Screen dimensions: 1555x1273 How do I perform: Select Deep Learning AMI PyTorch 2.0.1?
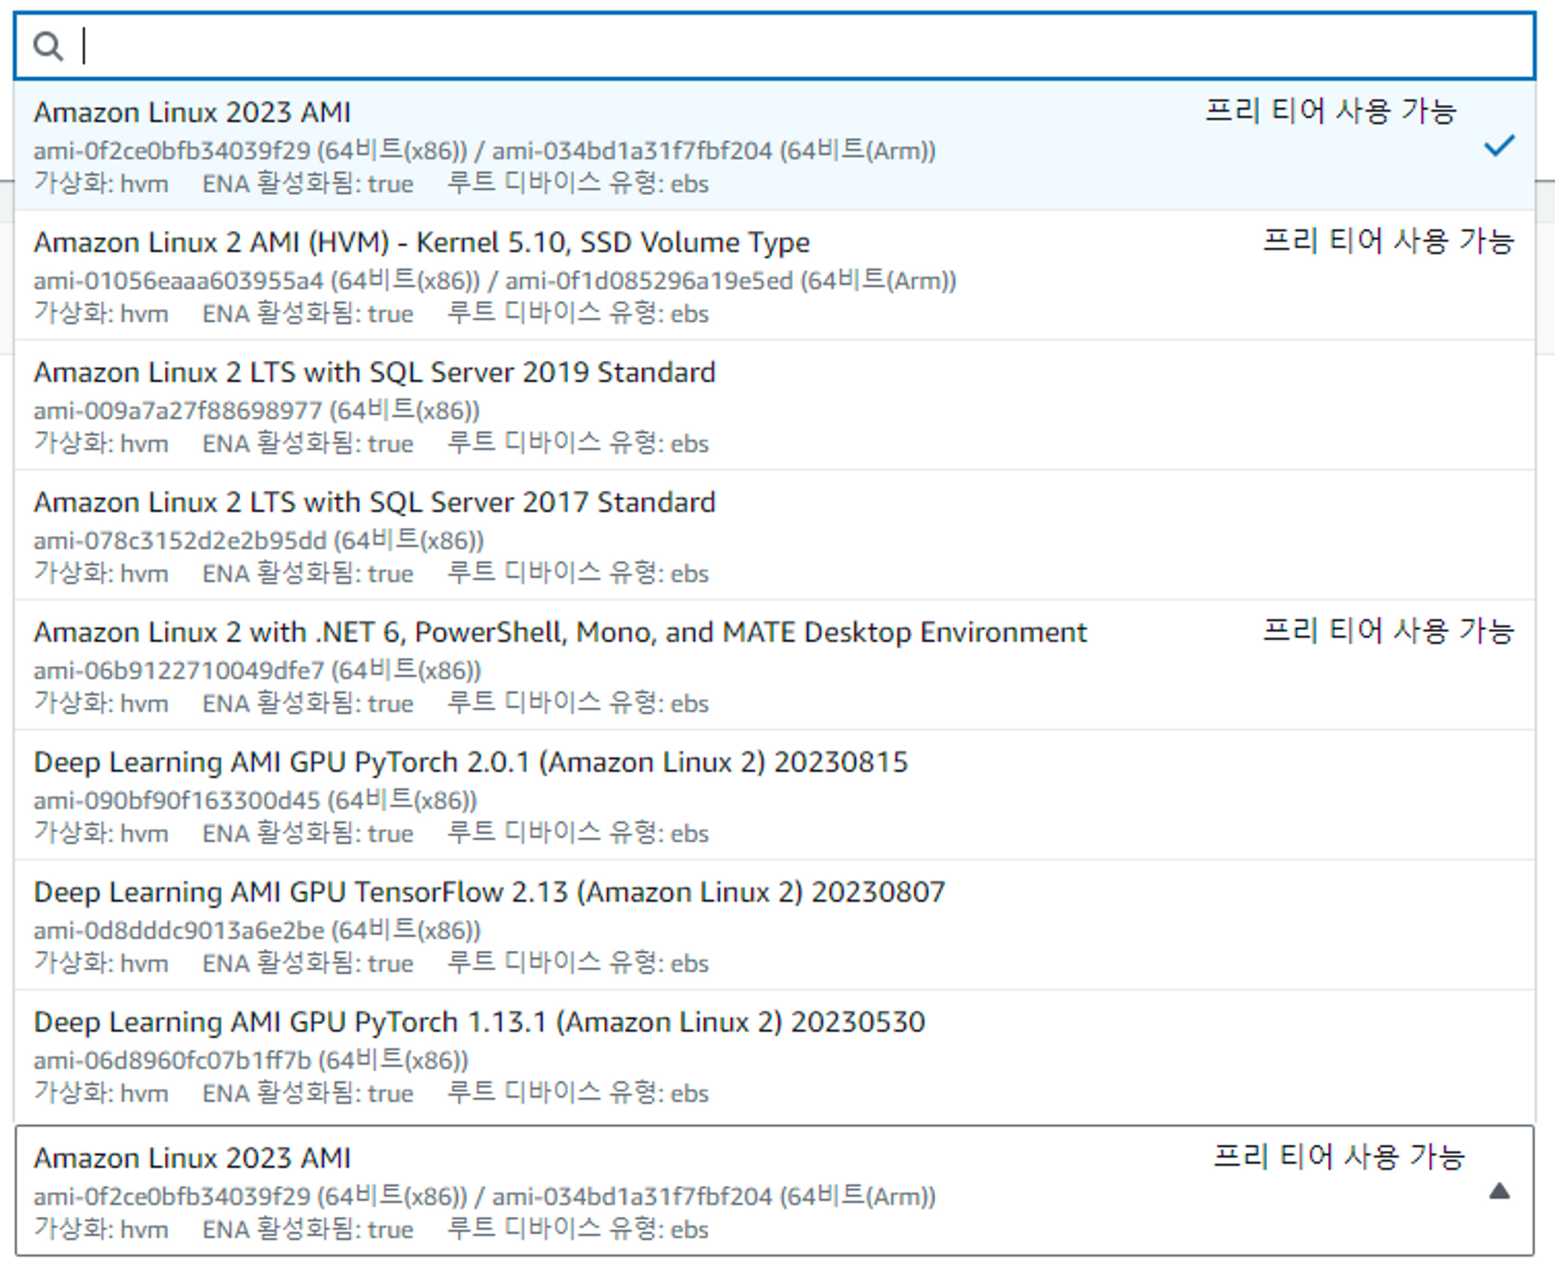(x=470, y=762)
